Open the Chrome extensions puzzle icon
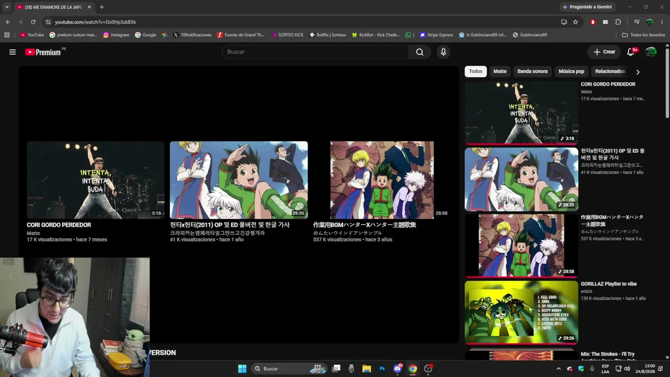The height and width of the screenshot is (377, 670). (x=618, y=22)
